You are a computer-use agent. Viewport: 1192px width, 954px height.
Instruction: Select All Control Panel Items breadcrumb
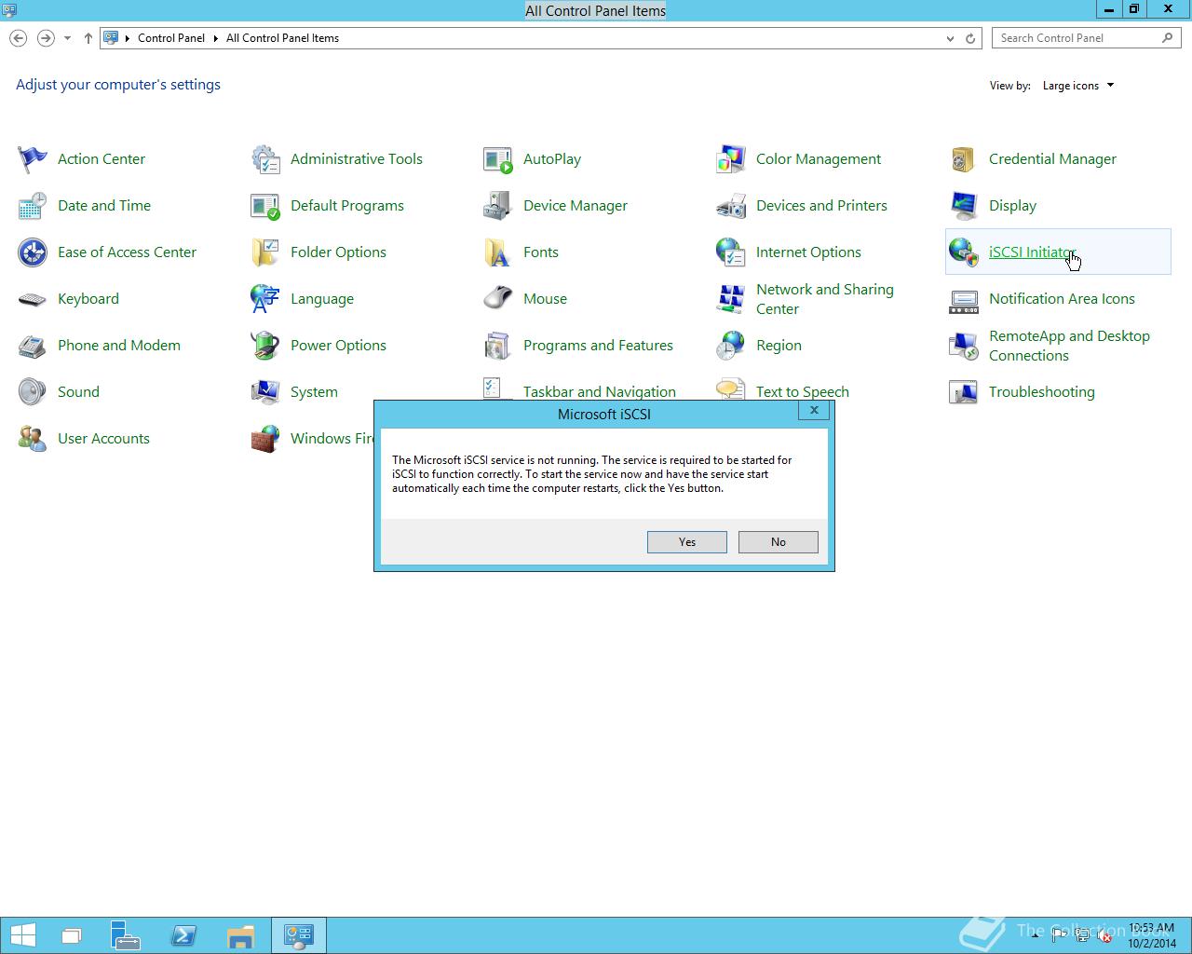[282, 38]
